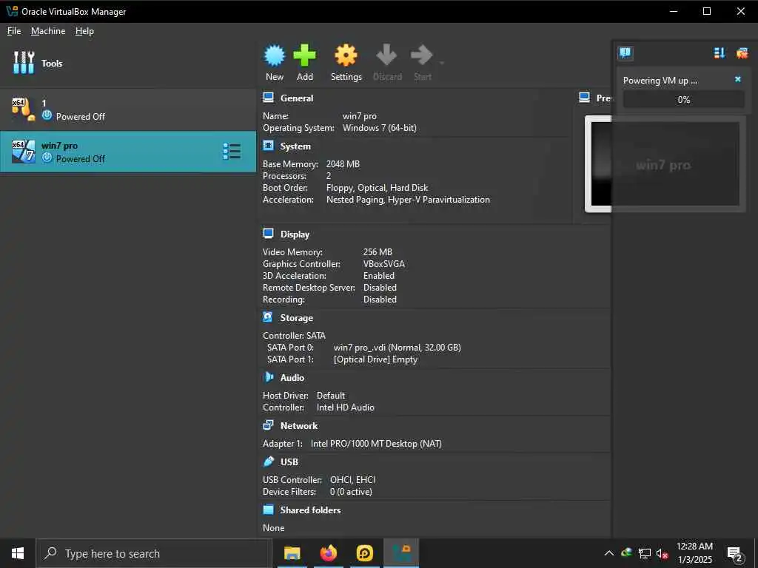This screenshot has width=758, height=568.
Task: Open the File menu
Action: click(x=14, y=31)
